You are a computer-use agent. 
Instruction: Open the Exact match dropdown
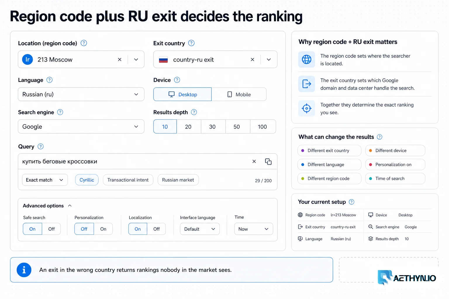click(45, 180)
